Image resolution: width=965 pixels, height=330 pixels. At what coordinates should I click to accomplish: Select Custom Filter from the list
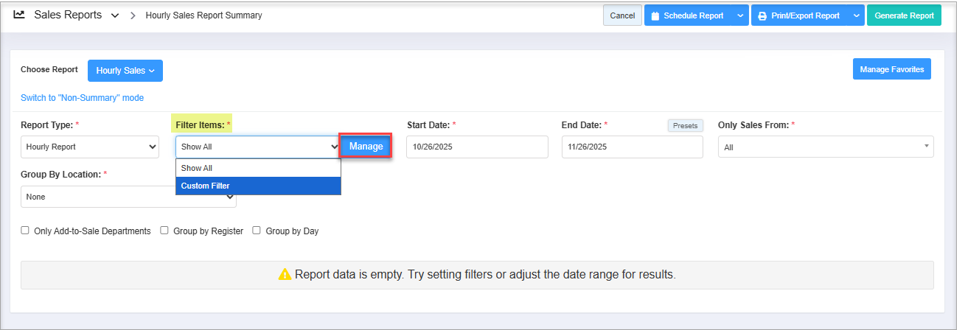click(258, 186)
